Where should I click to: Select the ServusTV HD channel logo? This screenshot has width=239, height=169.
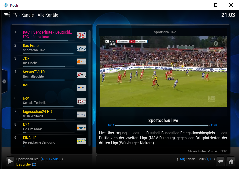pos(81,75)
